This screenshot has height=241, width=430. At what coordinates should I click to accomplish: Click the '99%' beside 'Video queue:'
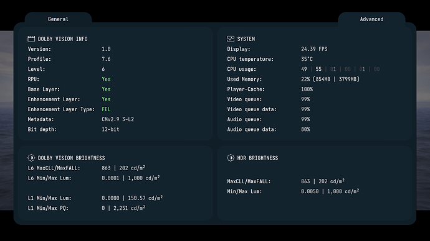pyautogui.click(x=305, y=99)
